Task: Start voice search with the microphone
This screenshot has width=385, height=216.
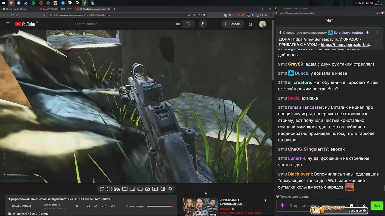Action: tap(203, 24)
